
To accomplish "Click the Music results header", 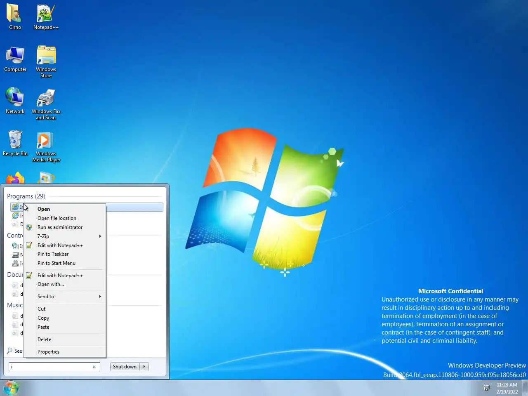I will pyautogui.click(x=15, y=305).
